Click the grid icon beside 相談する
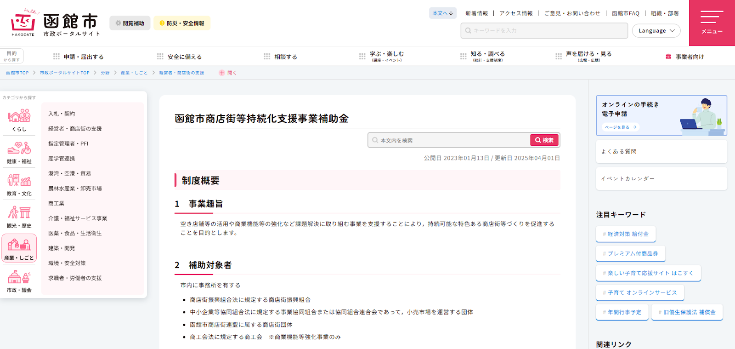Viewport: 735px width, 349px height. (x=267, y=57)
